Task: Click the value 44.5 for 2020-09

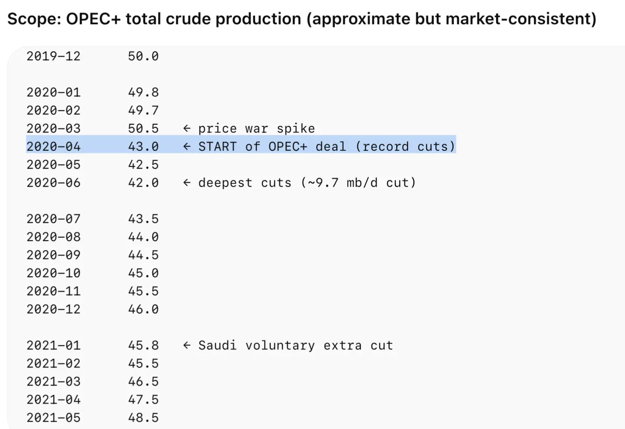Action: pos(143,255)
